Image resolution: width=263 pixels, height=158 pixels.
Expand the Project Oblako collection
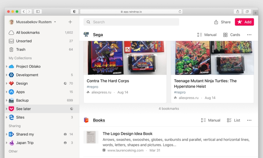pos(7,66)
